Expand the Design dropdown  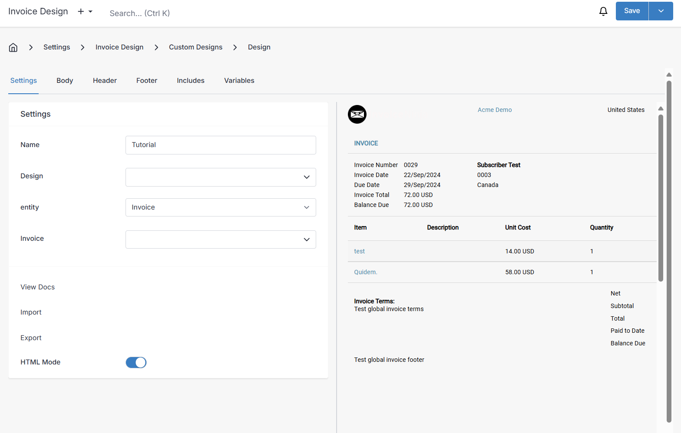[221, 177]
